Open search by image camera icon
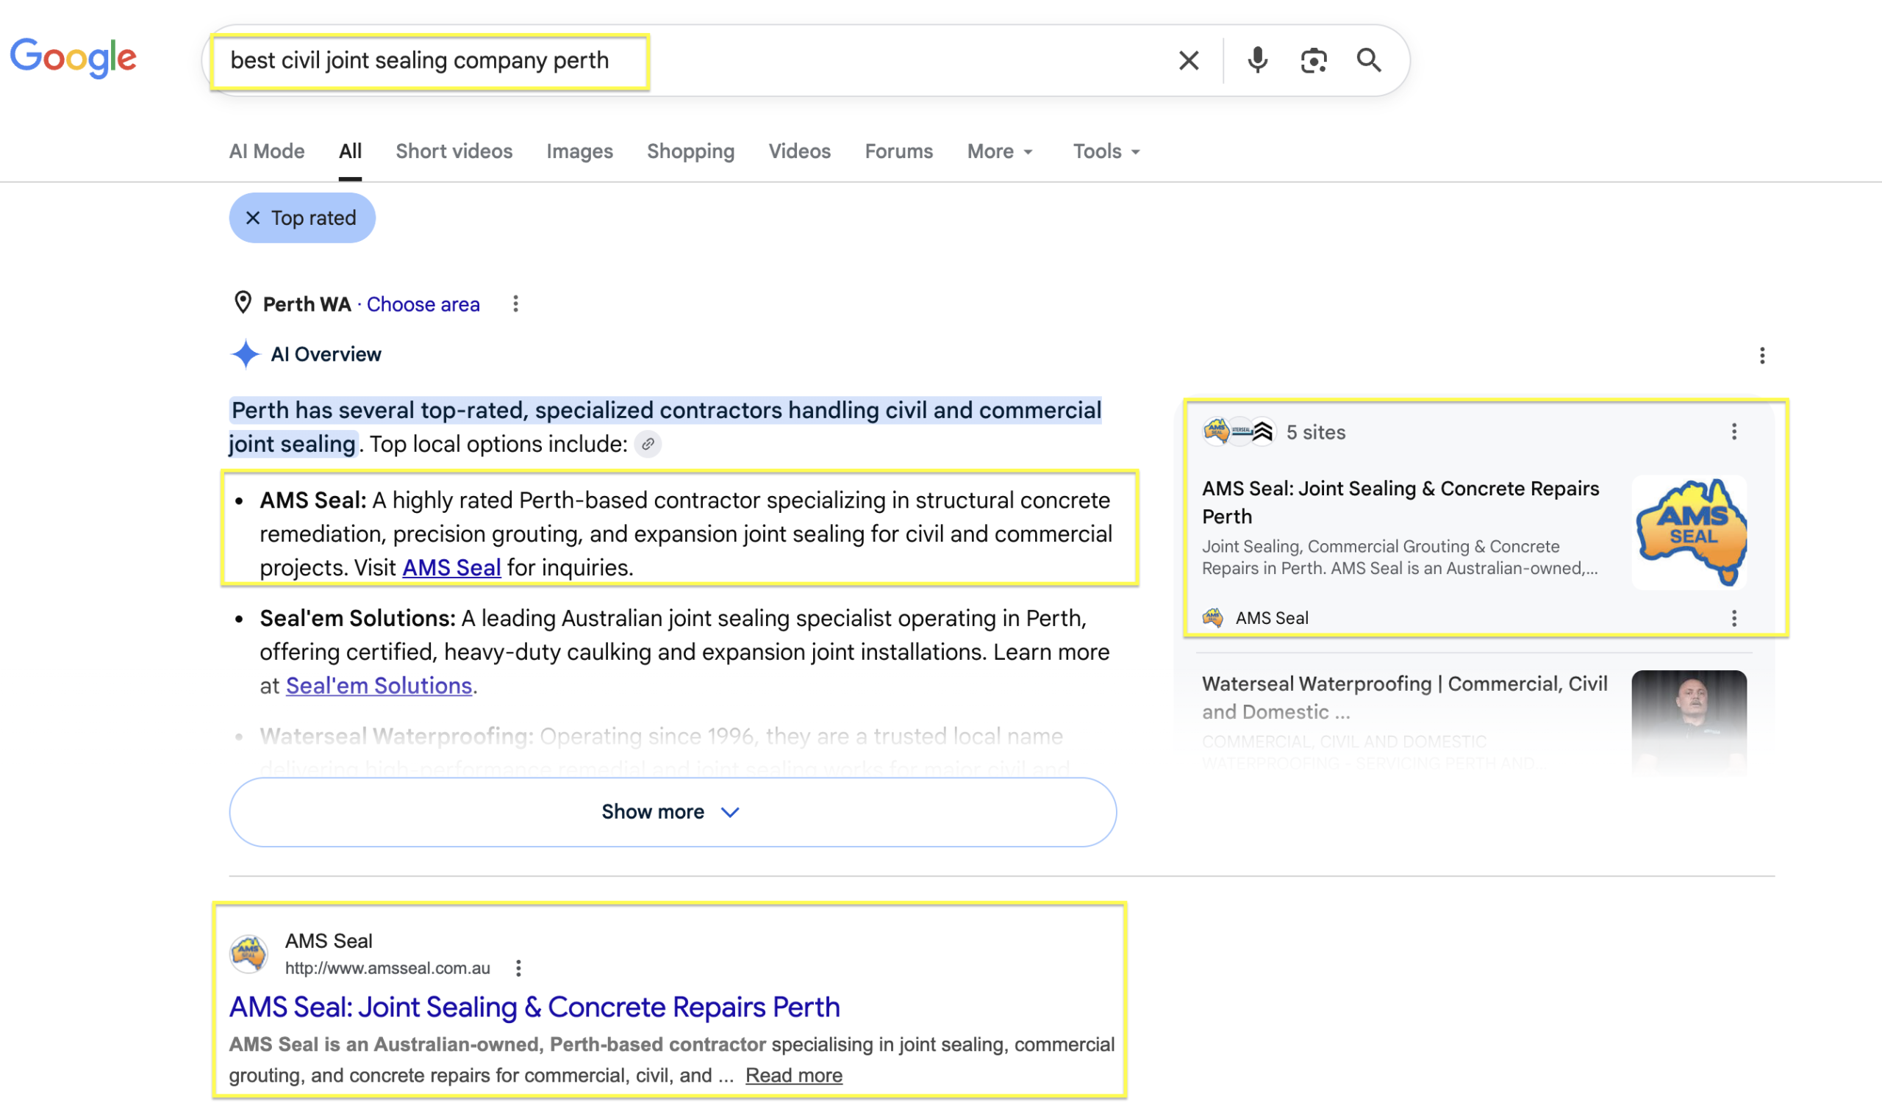 [1314, 60]
